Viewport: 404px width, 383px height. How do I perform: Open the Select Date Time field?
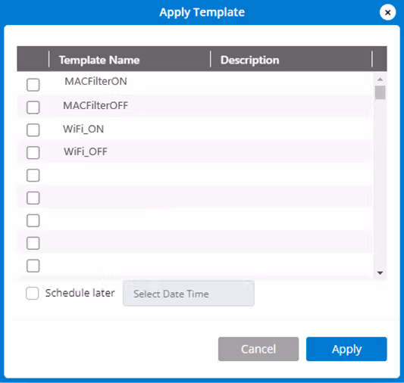pyautogui.click(x=189, y=294)
